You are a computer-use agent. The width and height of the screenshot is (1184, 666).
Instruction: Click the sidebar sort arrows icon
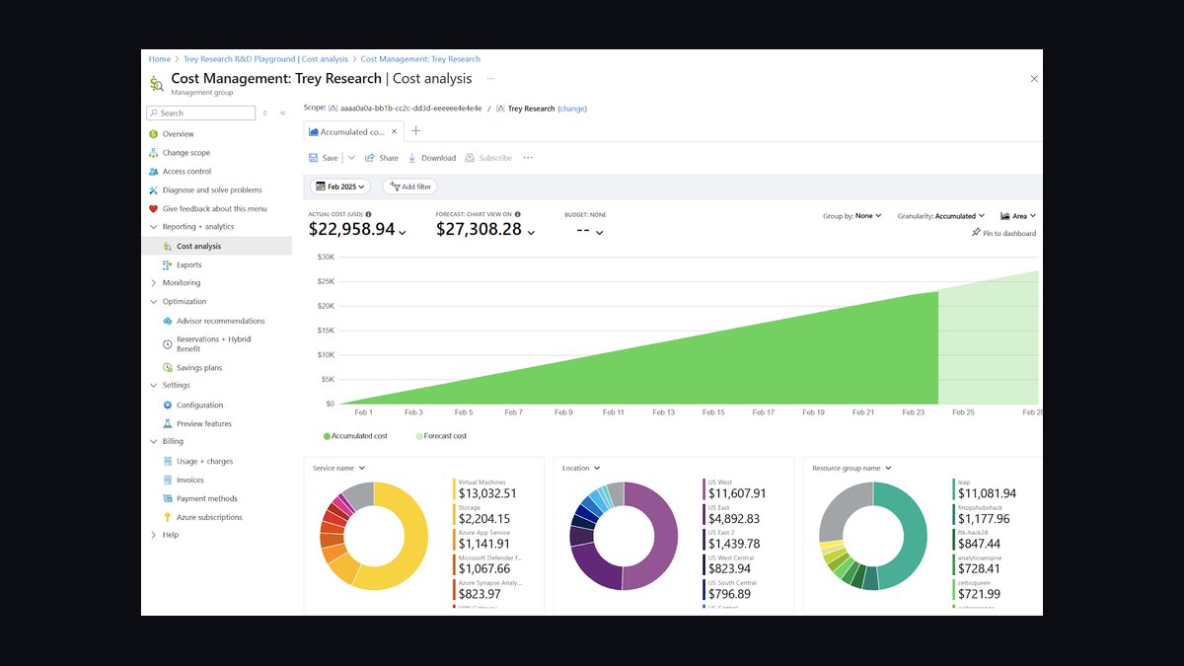[265, 113]
